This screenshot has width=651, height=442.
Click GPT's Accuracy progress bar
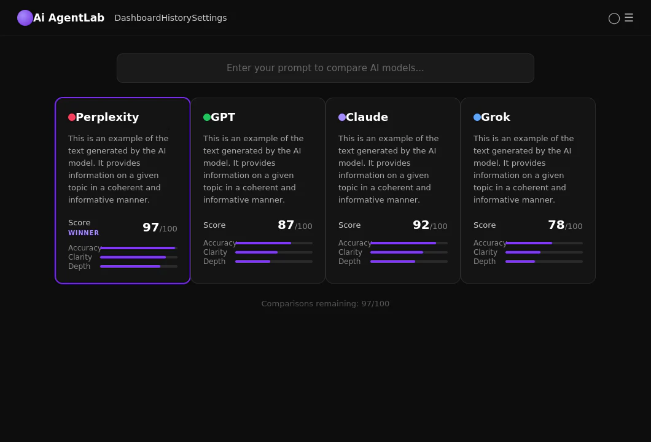coord(274,243)
